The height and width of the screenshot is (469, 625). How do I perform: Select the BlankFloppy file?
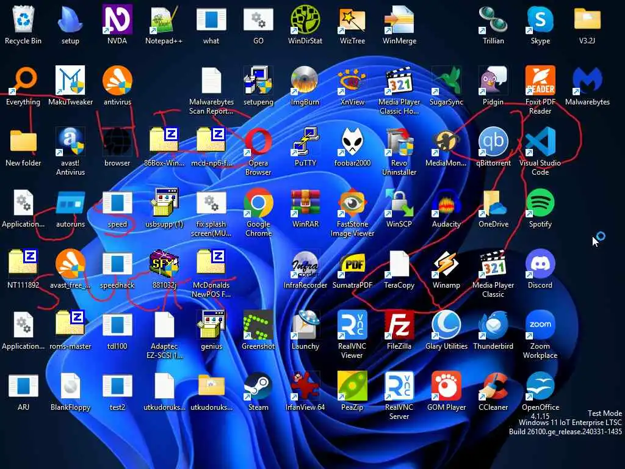pyautogui.click(x=70, y=386)
